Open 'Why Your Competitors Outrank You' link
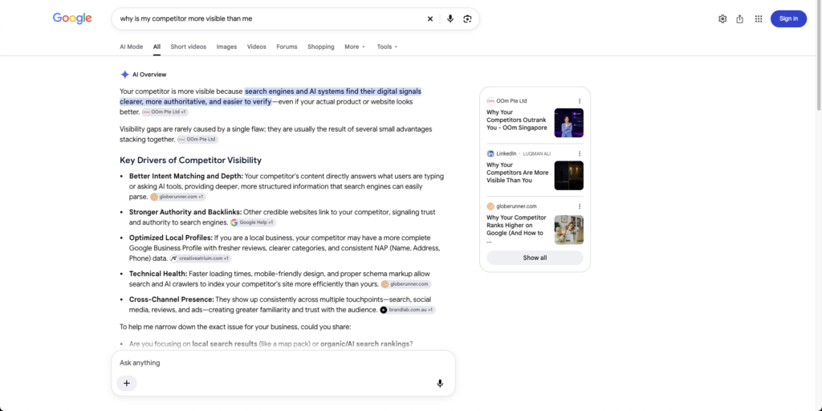 [516, 120]
